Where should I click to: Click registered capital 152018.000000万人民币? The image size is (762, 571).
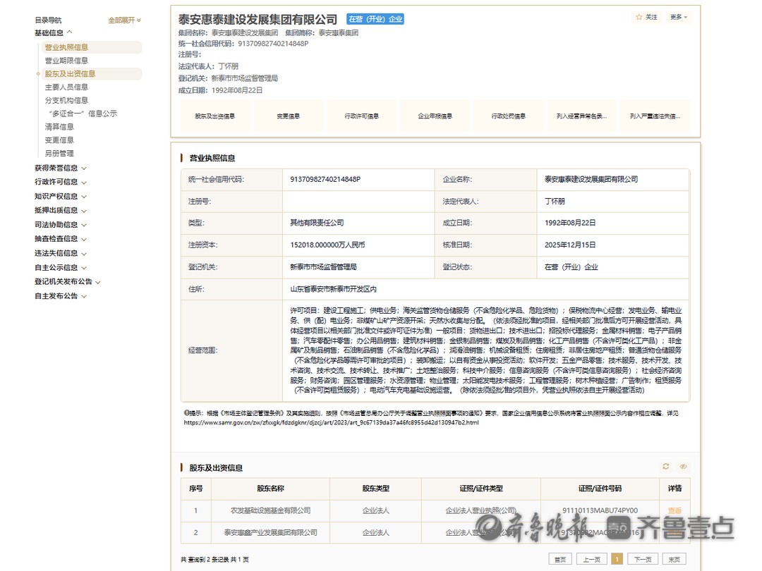coord(327,245)
